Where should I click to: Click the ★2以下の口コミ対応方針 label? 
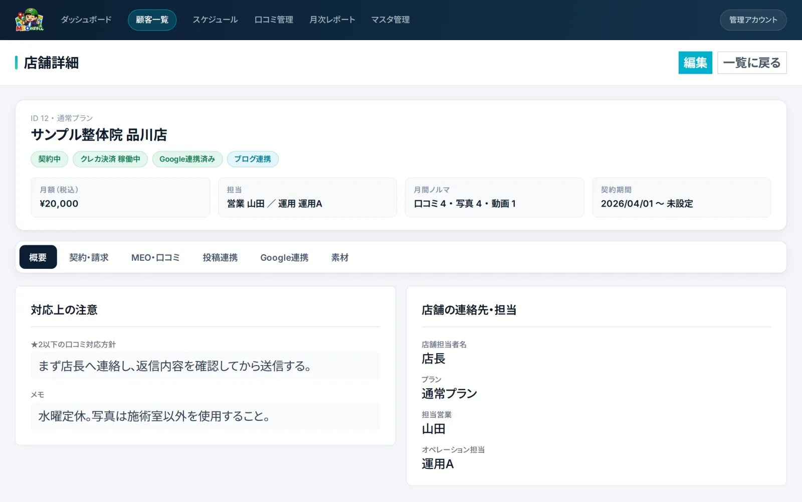73,345
